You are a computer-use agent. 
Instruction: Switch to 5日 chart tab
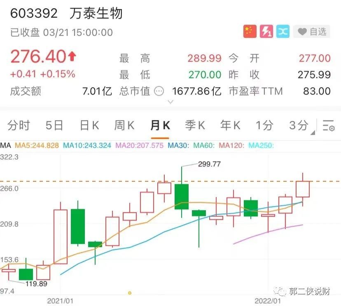click(54, 125)
